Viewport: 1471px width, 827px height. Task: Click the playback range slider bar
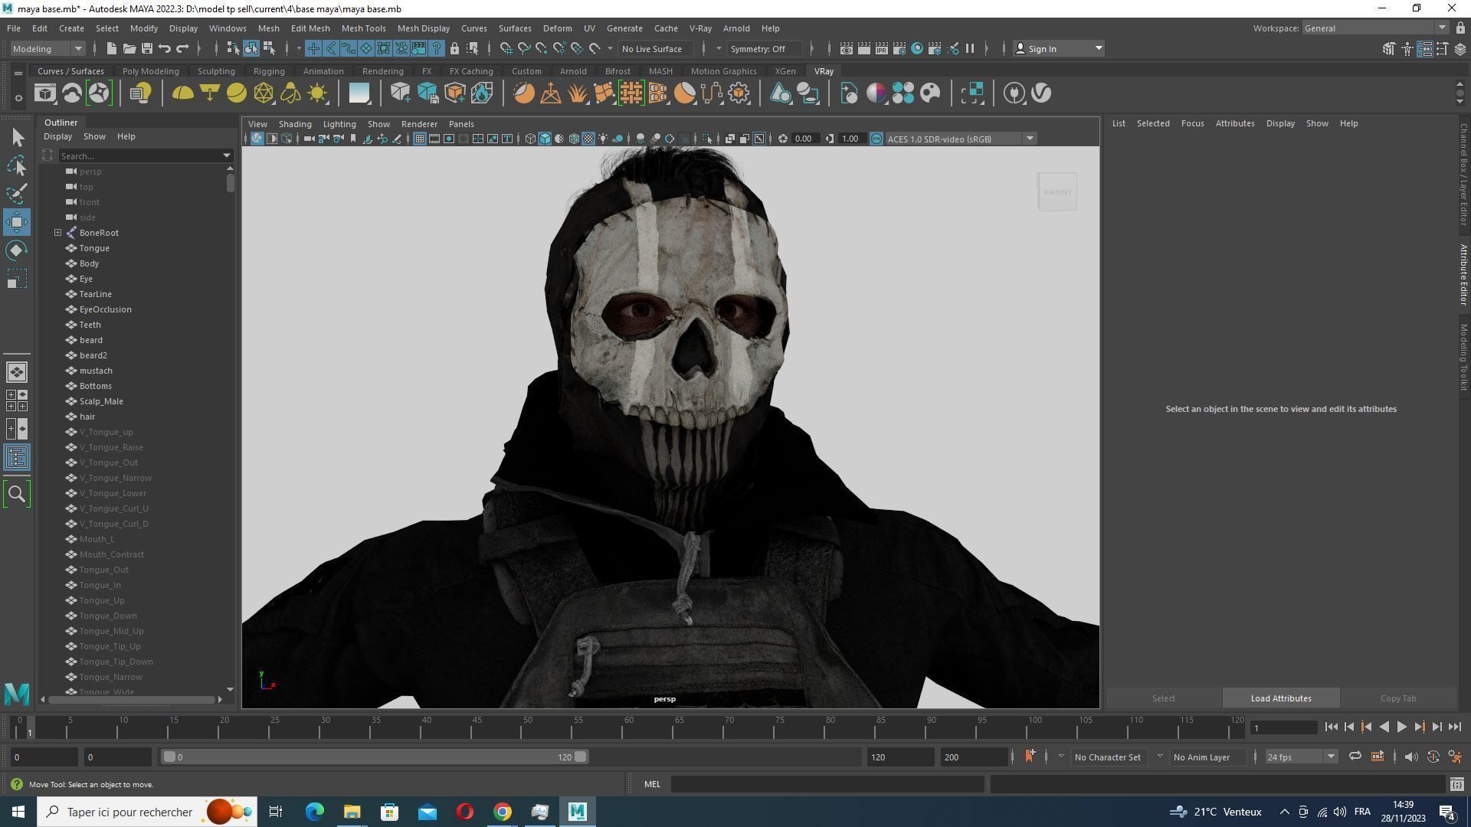pos(375,757)
